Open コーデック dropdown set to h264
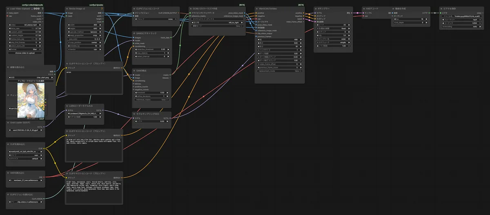This screenshot has width=490, height=215. [x=462, y=22]
